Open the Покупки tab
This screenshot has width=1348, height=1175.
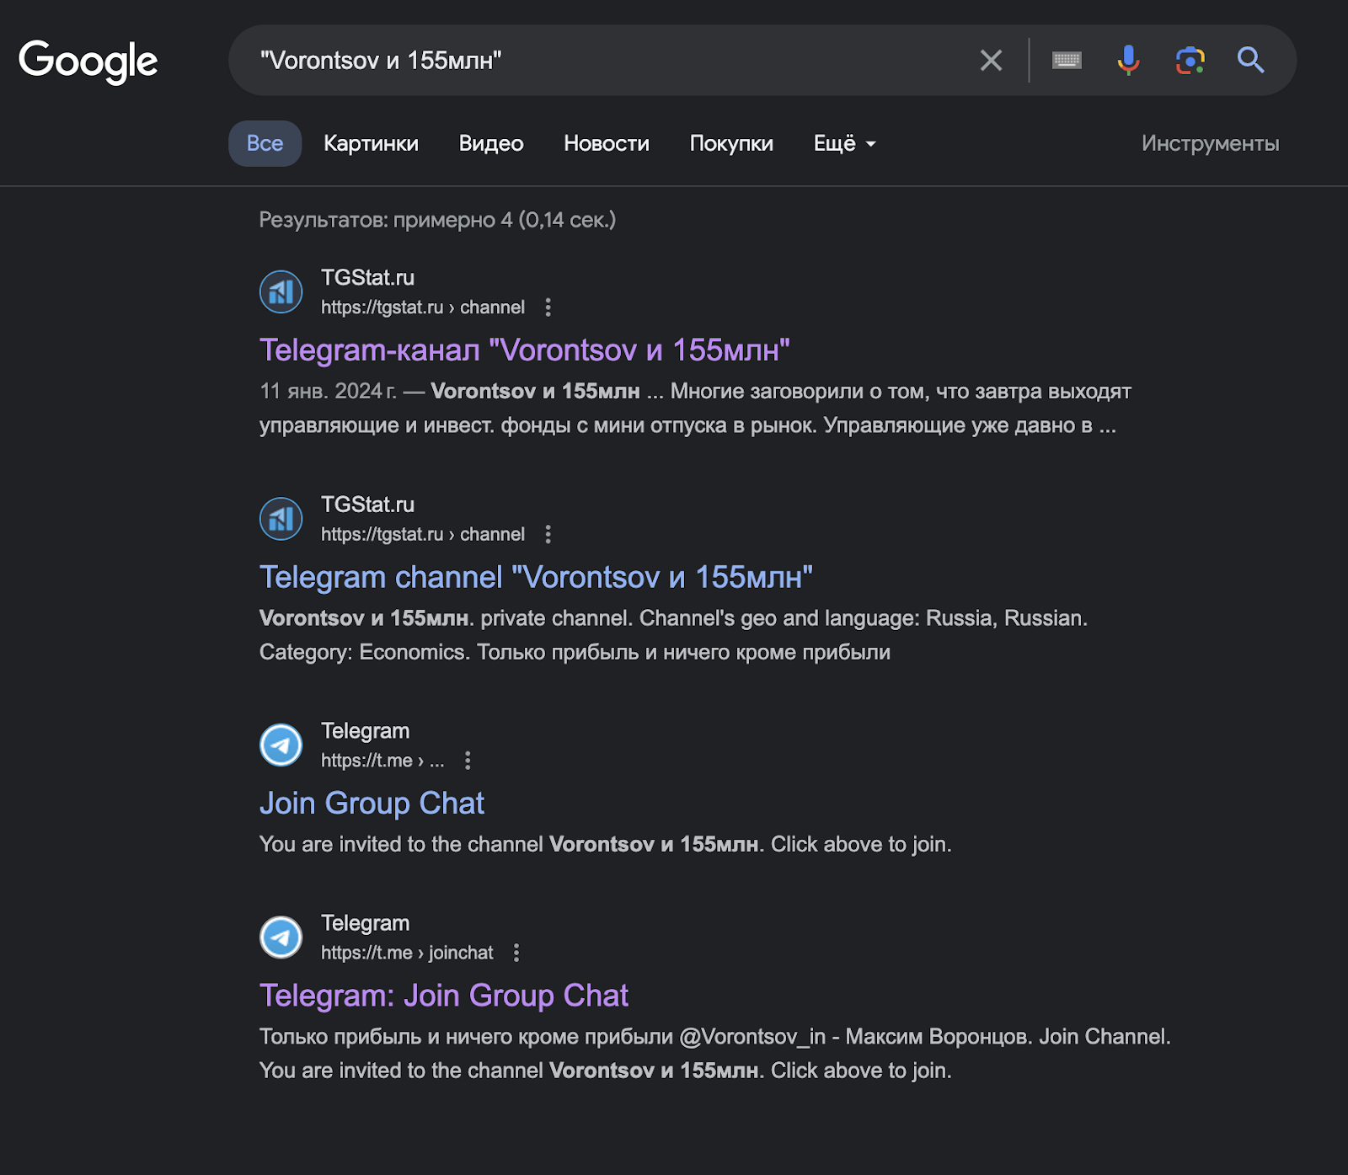731,143
